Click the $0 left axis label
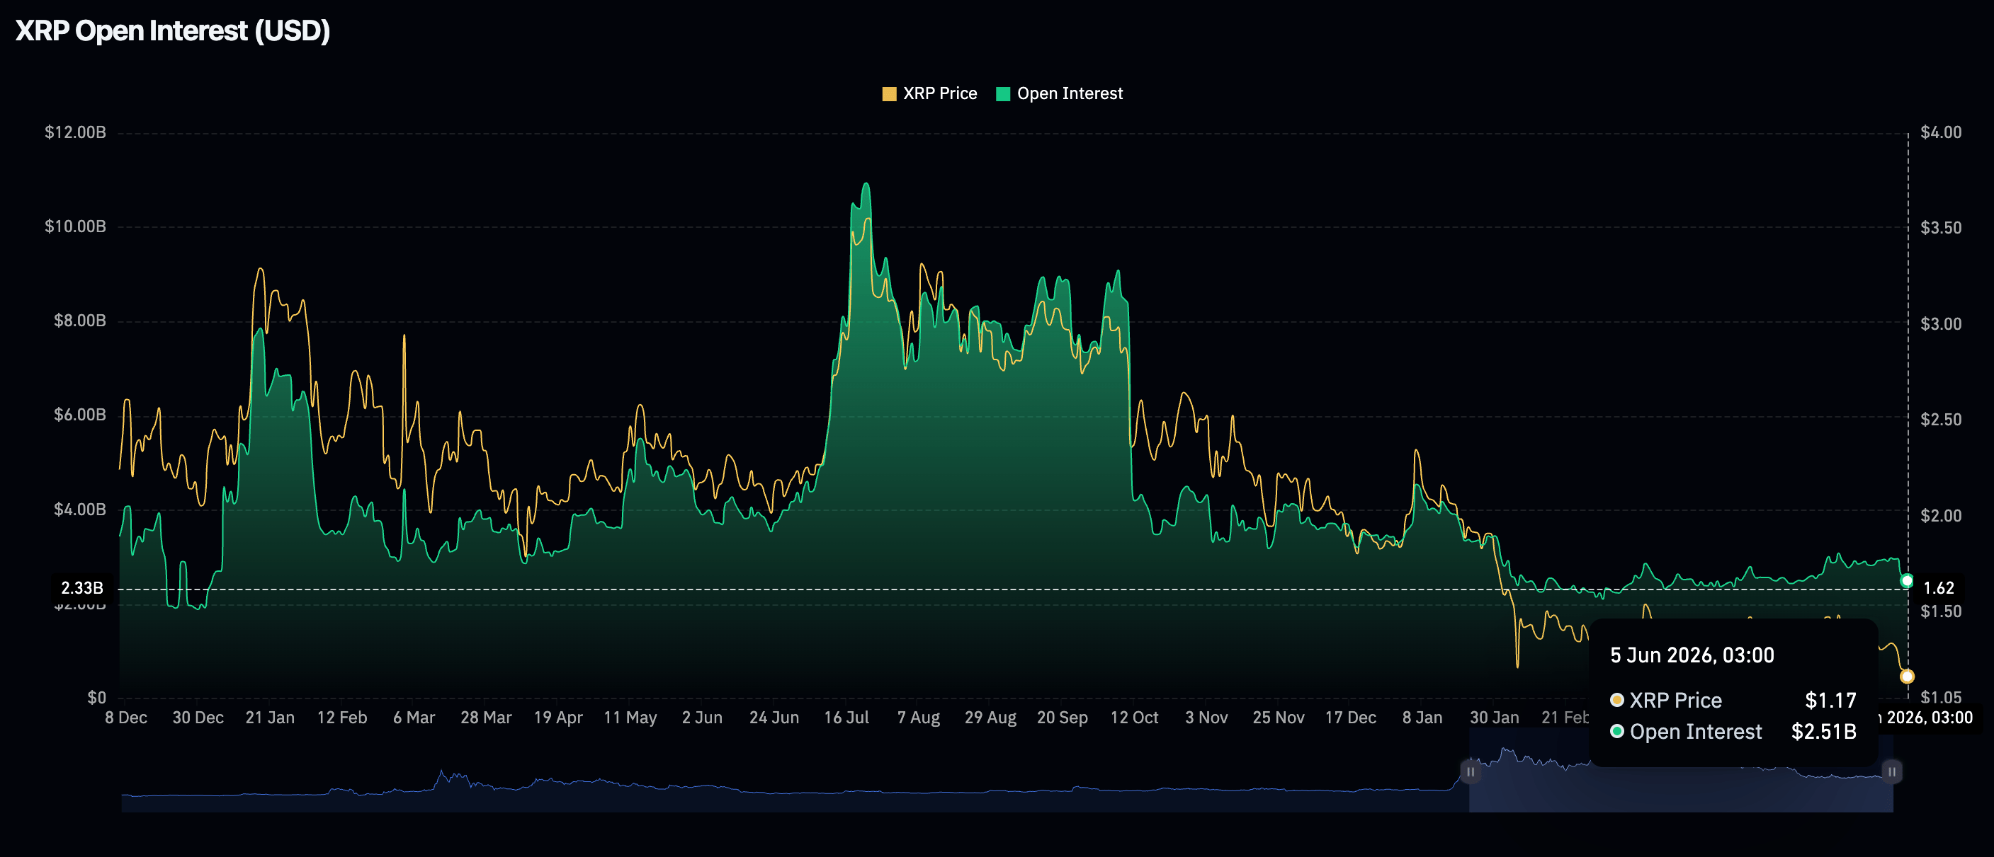Viewport: 1994px width, 857px height. coord(97,698)
